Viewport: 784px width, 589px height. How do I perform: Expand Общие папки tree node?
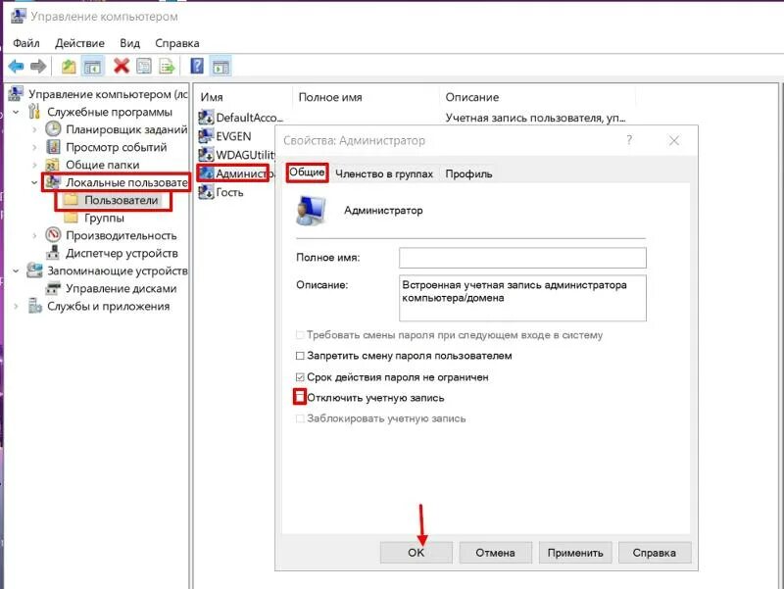(34, 165)
